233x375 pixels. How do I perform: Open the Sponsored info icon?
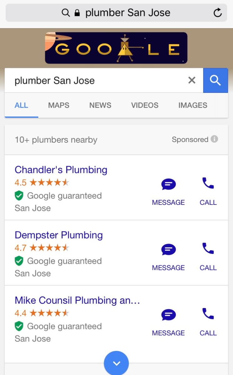point(214,139)
